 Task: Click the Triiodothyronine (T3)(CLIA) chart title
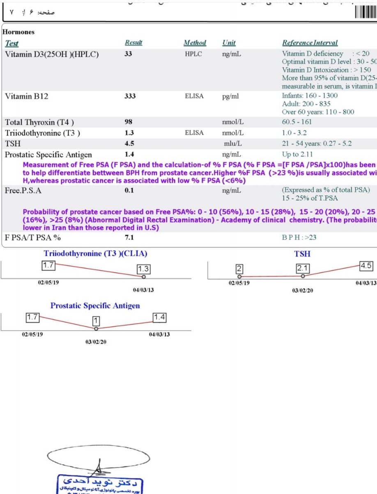(x=95, y=254)
